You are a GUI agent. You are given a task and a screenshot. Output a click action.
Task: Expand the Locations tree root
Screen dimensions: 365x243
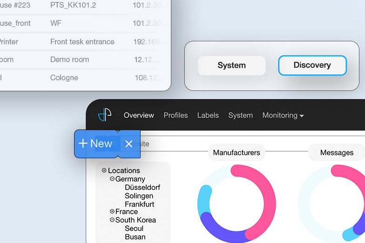104,170
